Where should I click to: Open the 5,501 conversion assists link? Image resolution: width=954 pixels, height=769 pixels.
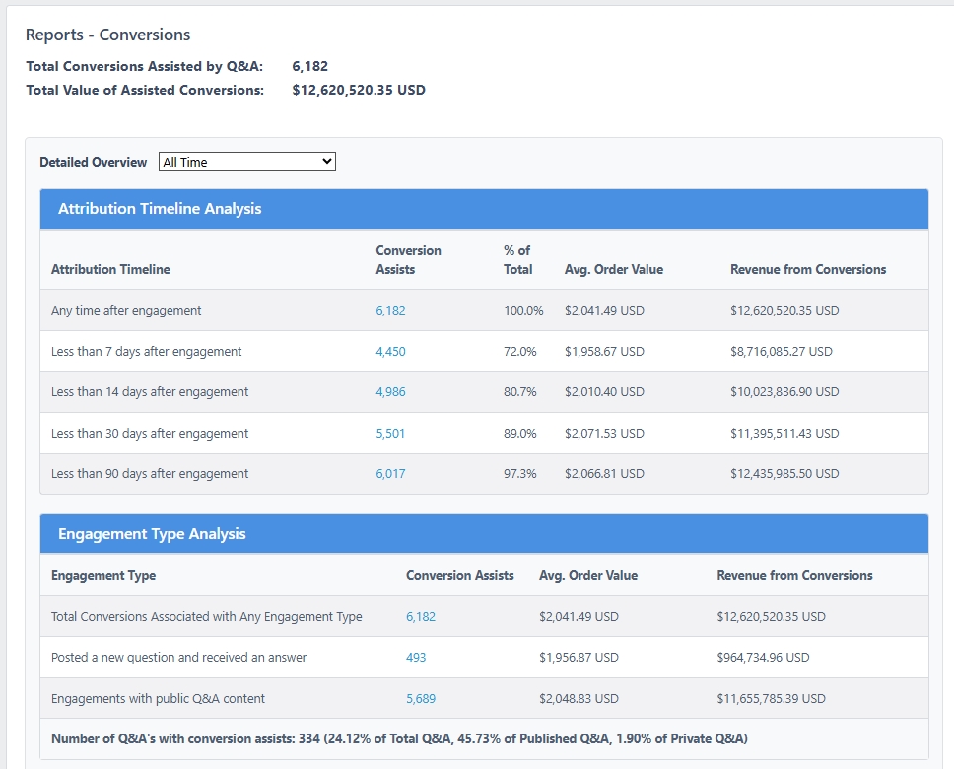click(x=390, y=434)
